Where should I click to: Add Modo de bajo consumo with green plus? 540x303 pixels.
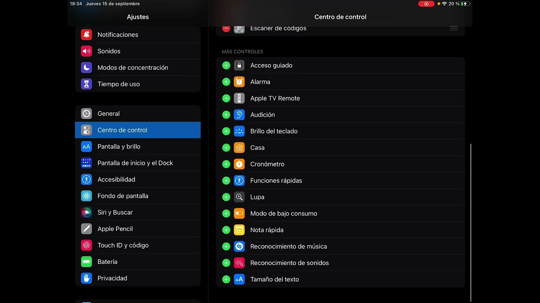[x=226, y=213]
